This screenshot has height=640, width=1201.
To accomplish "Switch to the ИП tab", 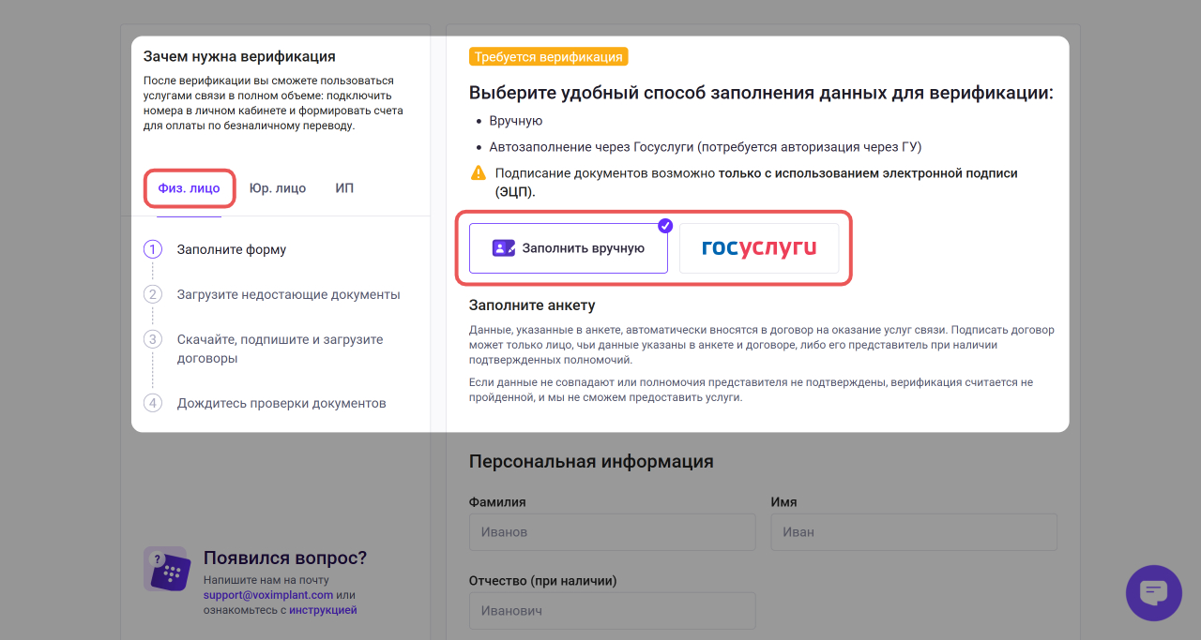I will [344, 187].
